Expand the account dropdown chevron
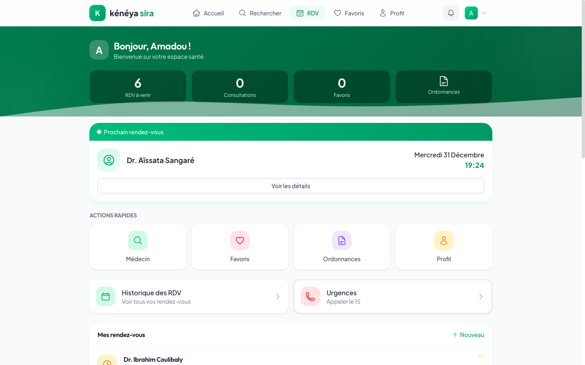The width and height of the screenshot is (585, 365). [x=484, y=13]
